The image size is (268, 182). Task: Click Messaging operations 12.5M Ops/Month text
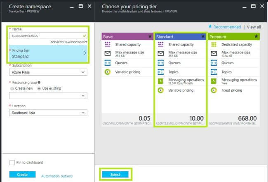coord(186,81)
